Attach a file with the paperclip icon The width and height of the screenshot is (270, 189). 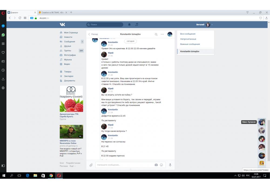click(91, 165)
